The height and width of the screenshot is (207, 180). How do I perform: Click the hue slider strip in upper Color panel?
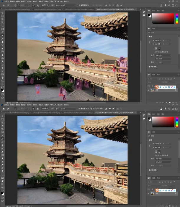[177, 18]
